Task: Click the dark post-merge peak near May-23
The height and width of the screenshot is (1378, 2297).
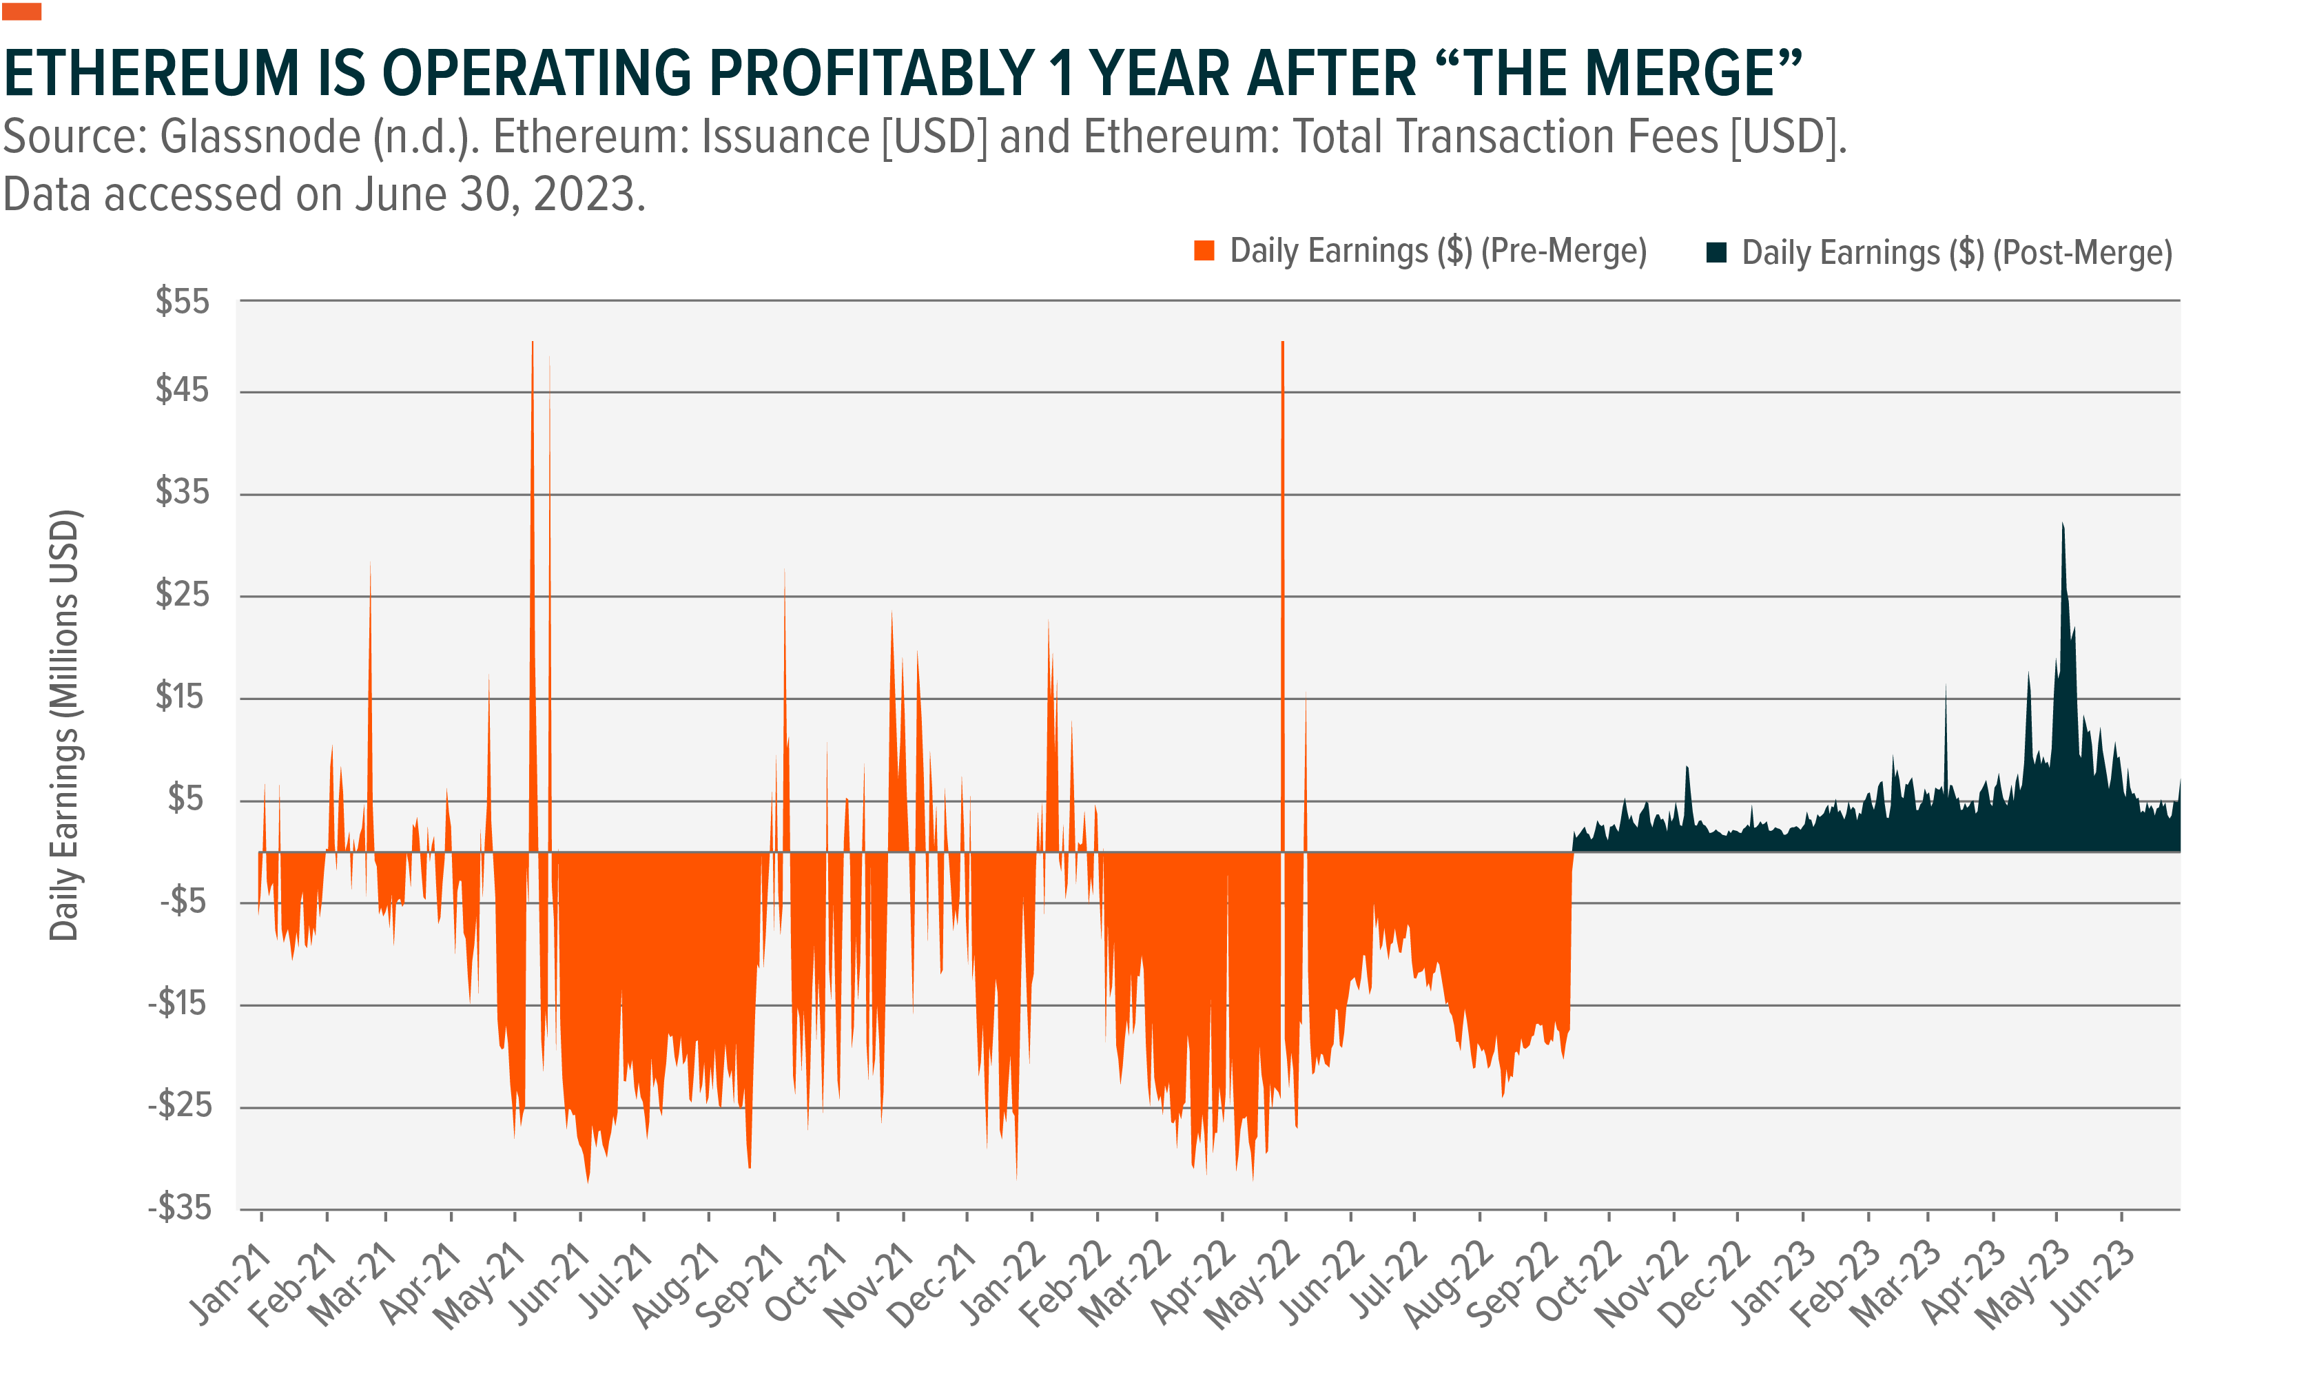Action: (2064, 687)
